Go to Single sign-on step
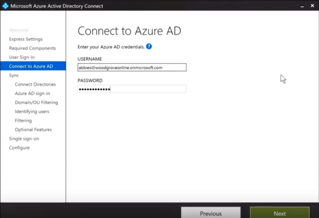 pyautogui.click(x=24, y=139)
